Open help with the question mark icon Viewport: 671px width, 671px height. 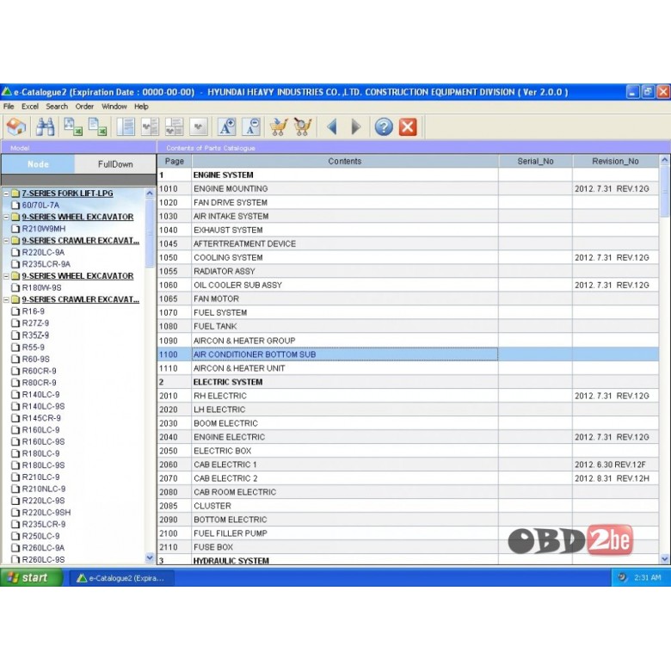point(384,127)
